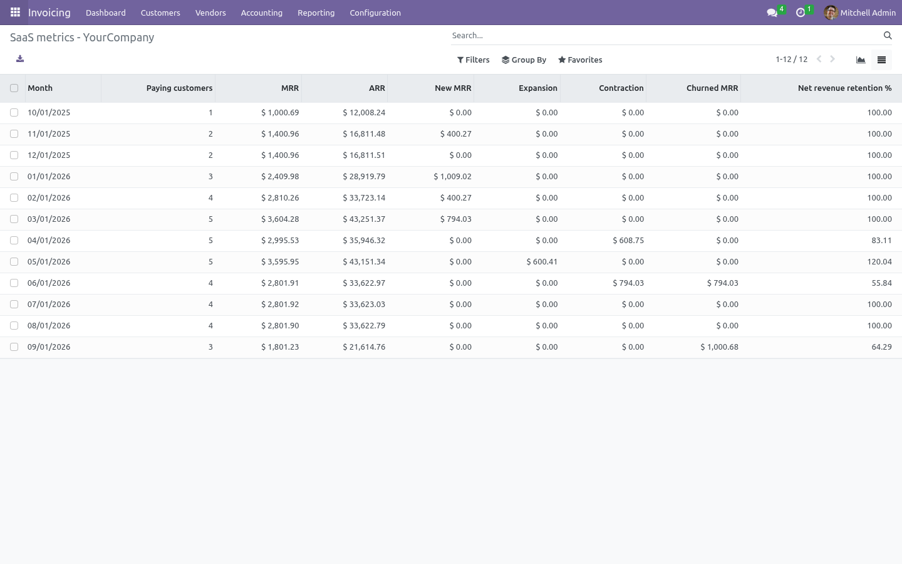Click retention value 55.84
This screenshot has width=902, height=564.
(881, 283)
